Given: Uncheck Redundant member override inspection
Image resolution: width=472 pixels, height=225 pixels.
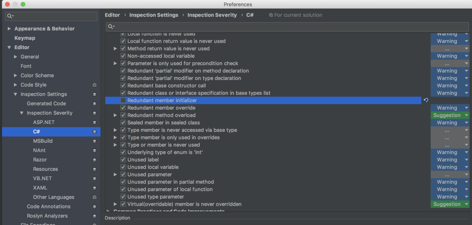Looking at the screenshot, I should point(123,108).
